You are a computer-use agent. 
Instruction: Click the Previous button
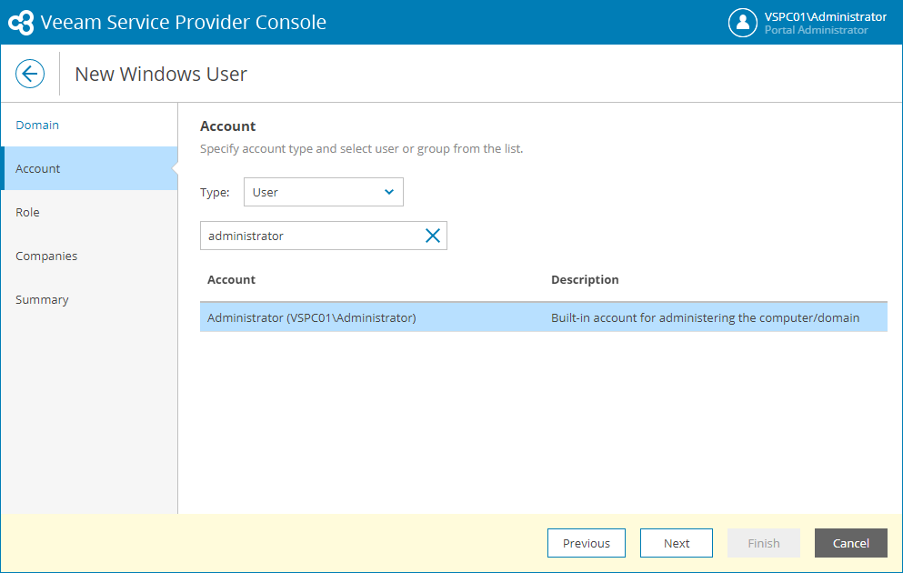pos(586,543)
